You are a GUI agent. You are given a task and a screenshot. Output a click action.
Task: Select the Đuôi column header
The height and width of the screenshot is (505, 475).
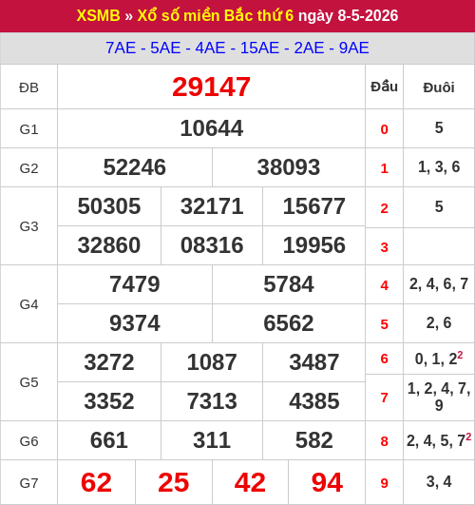[x=439, y=87]
